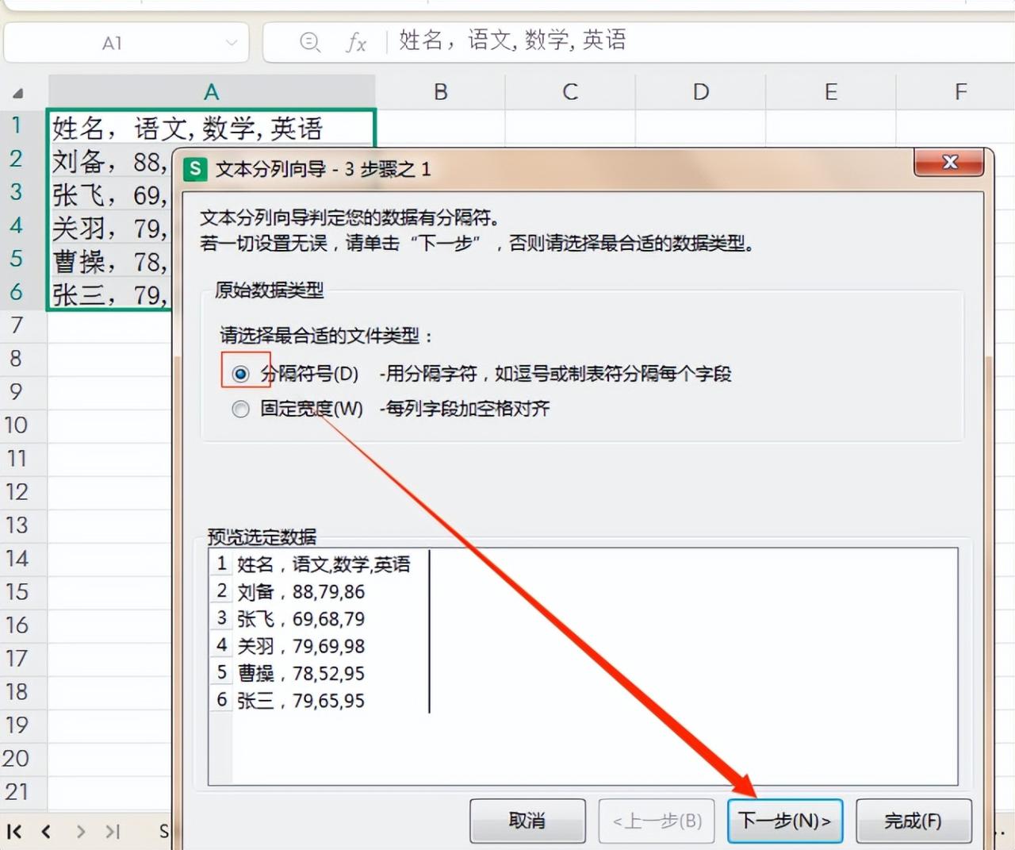The height and width of the screenshot is (850, 1015).
Task: Select column A header
Action: click(211, 92)
